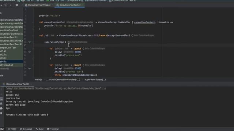Click the select opened file target icon
The width and height of the screenshot is (234, 131).
click(x=6, y=5)
